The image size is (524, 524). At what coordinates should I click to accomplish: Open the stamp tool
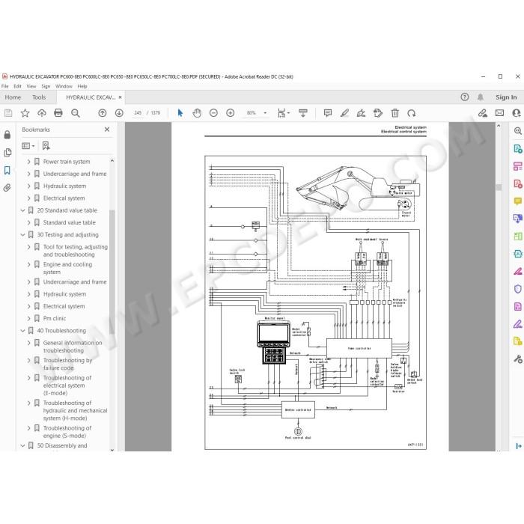click(x=378, y=113)
